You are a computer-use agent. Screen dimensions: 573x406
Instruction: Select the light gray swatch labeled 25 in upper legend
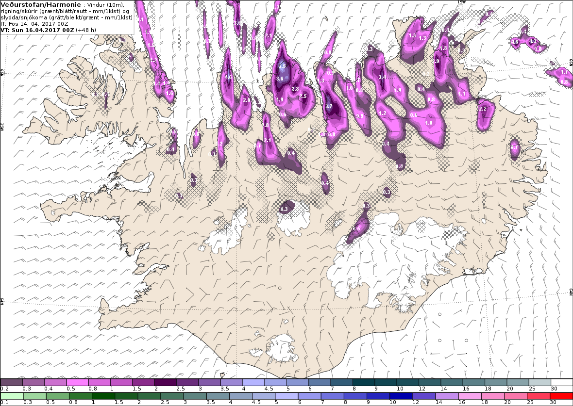(540, 383)
